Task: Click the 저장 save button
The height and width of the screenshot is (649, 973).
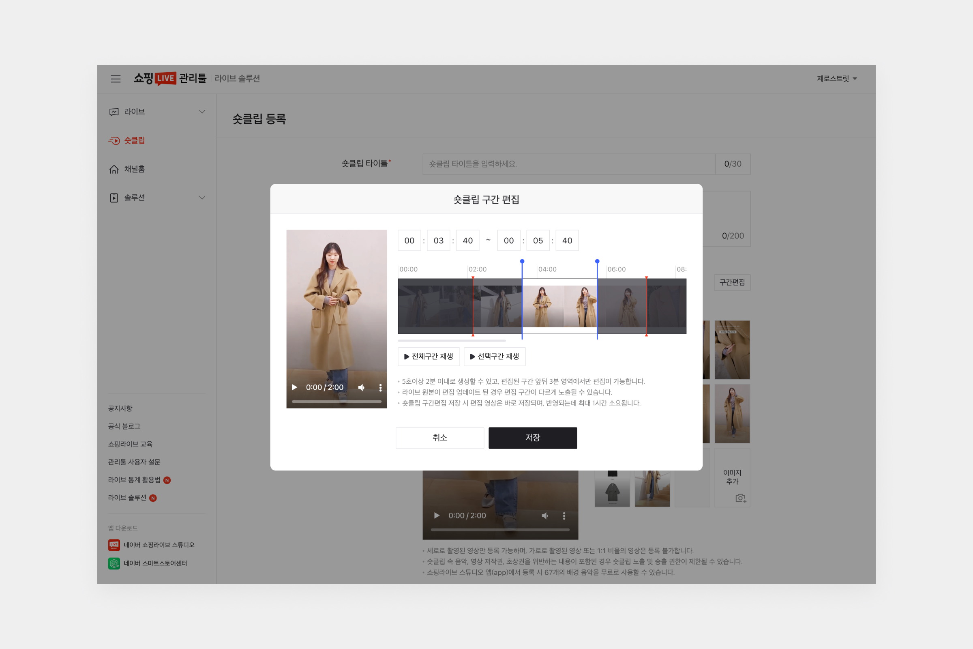Action: [532, 438]
